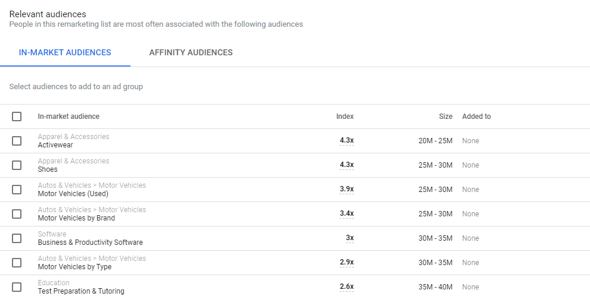Viewport: 590px width, 296px height.
Task: Sort by the Index column header
Action: [344, 116]
